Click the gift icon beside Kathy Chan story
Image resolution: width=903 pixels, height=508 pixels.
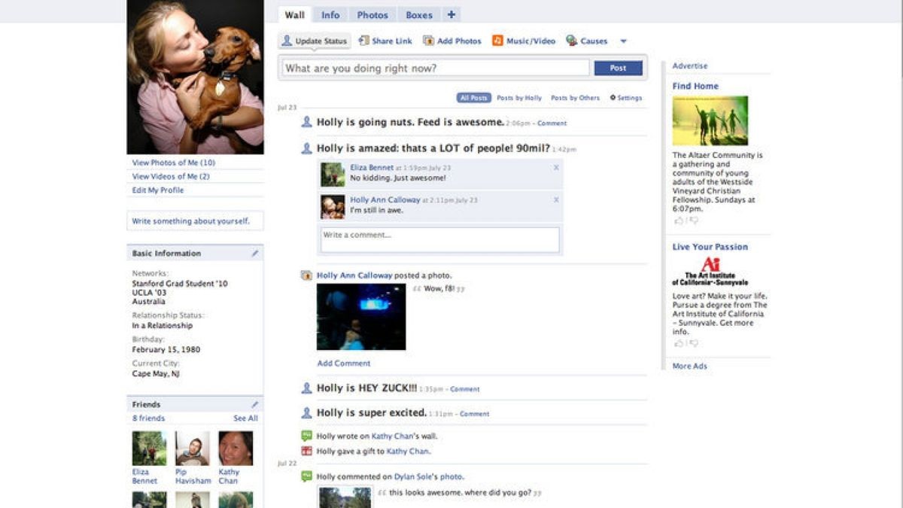[x=306, y=450]
